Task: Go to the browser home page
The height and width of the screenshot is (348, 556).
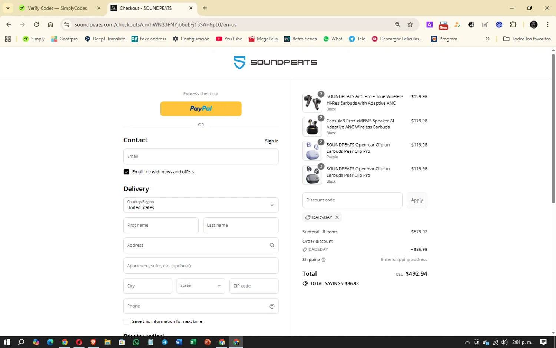Action: pos(50,24)
